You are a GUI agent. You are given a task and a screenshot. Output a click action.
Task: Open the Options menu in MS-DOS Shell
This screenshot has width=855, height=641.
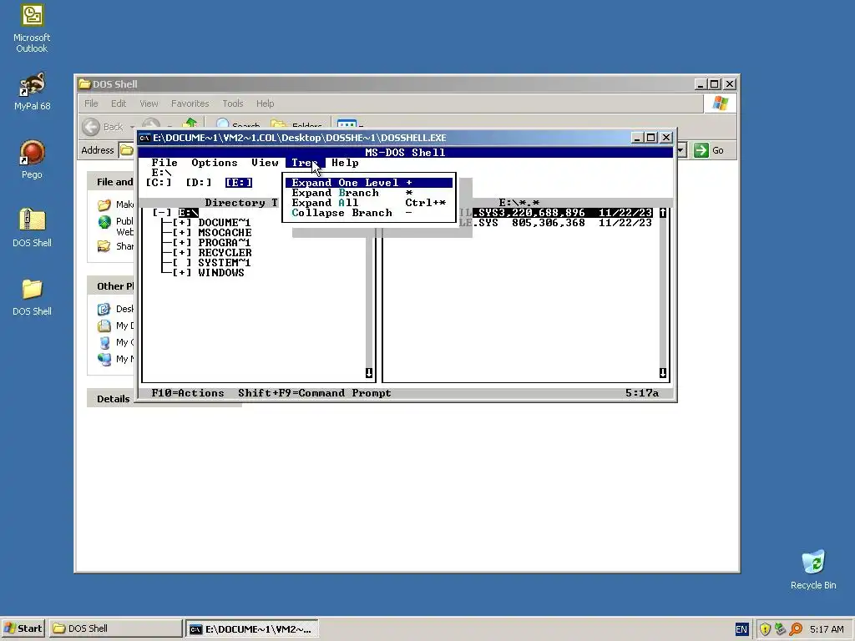[x=215, y=163]
